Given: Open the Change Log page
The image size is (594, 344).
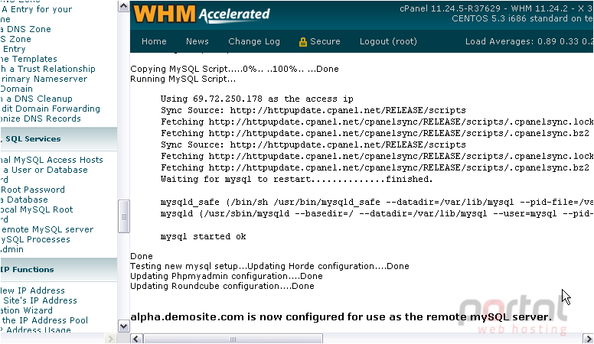Looking at the screenshot, I should tap(254, 41).
